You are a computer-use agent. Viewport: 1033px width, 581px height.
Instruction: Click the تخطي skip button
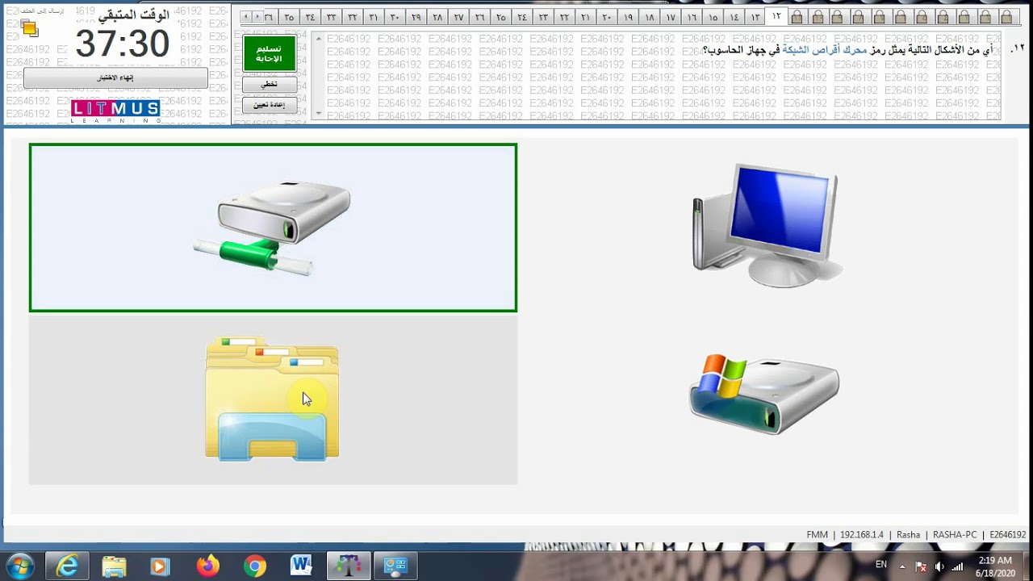click(270, 84)
